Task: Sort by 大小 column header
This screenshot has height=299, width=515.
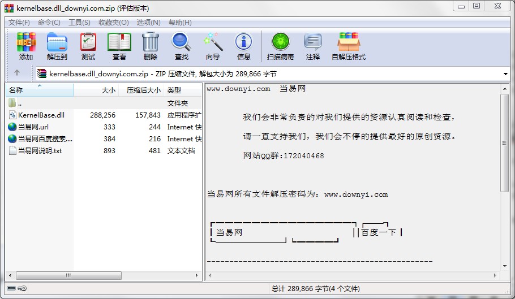Action: (x=96, y=90)
